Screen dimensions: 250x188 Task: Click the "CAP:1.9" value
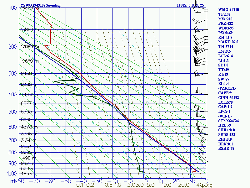tap(225, 107)
